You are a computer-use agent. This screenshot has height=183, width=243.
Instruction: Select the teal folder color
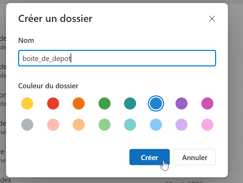pos(130,103)
